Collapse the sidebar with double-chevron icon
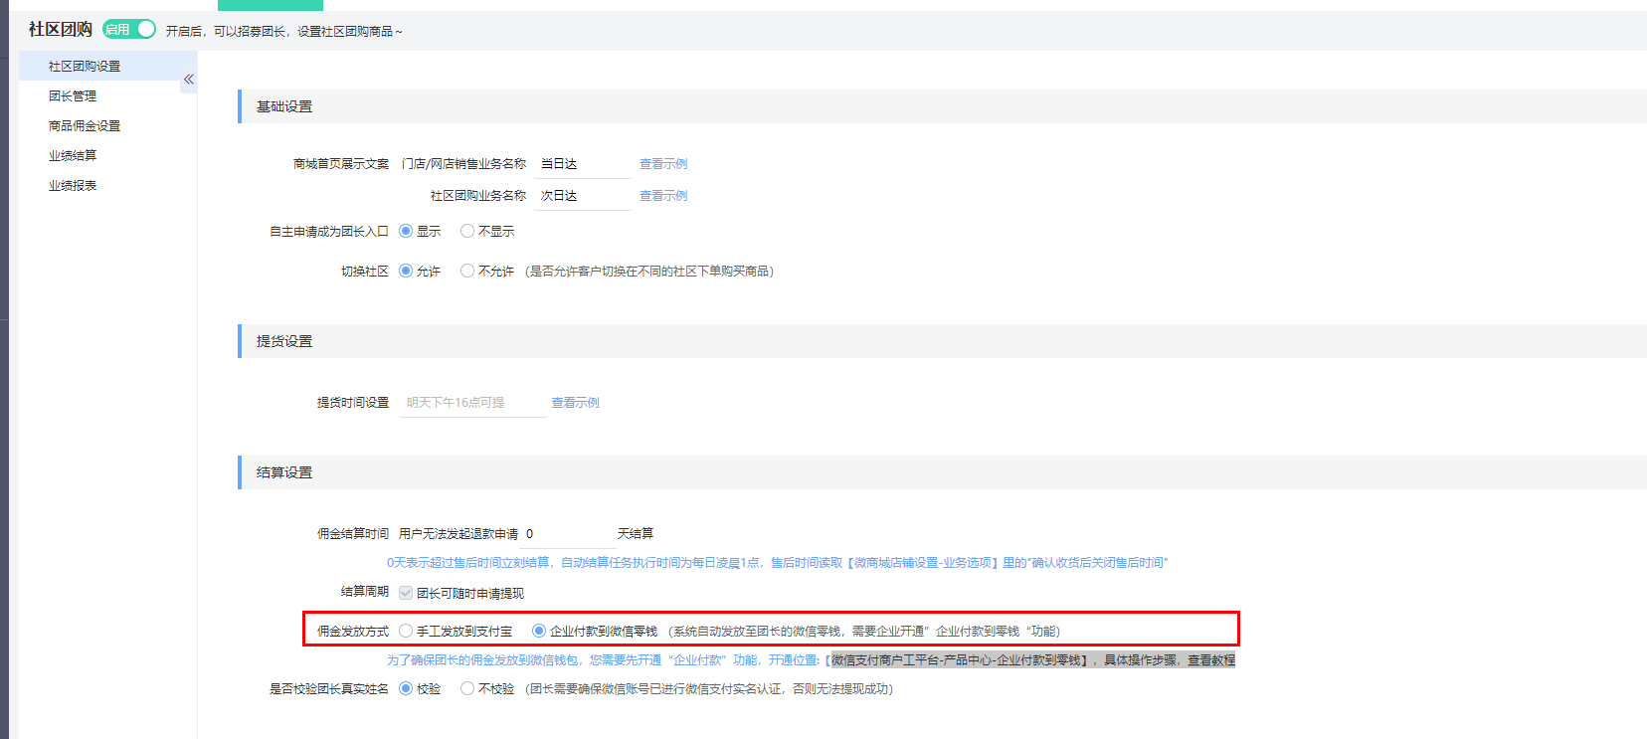This screenshot has width=1647, height=739. [188, 80]
